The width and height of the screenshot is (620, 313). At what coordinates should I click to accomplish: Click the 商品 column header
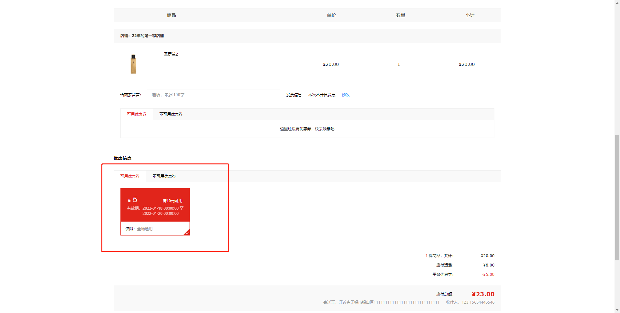click(171, 15)
